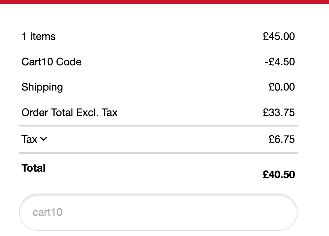Click the red header bar
This screenshot has width=329, height=236.
pyautogui.click(x=164, y=2)
